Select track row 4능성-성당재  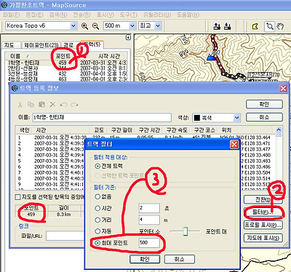tap(67, 79)
